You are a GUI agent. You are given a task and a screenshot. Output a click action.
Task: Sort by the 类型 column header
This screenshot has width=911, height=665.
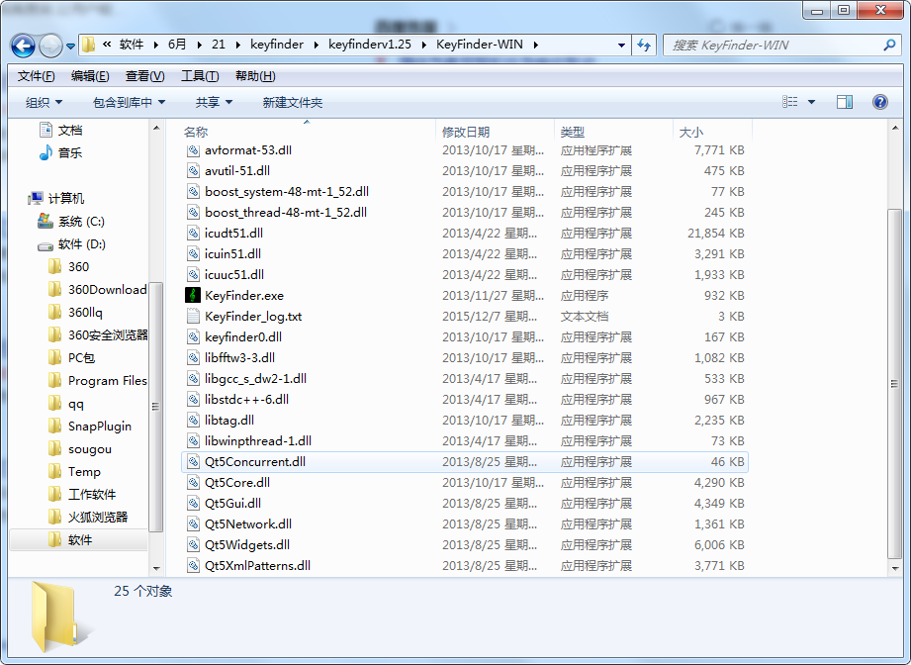tap(573, 132)
